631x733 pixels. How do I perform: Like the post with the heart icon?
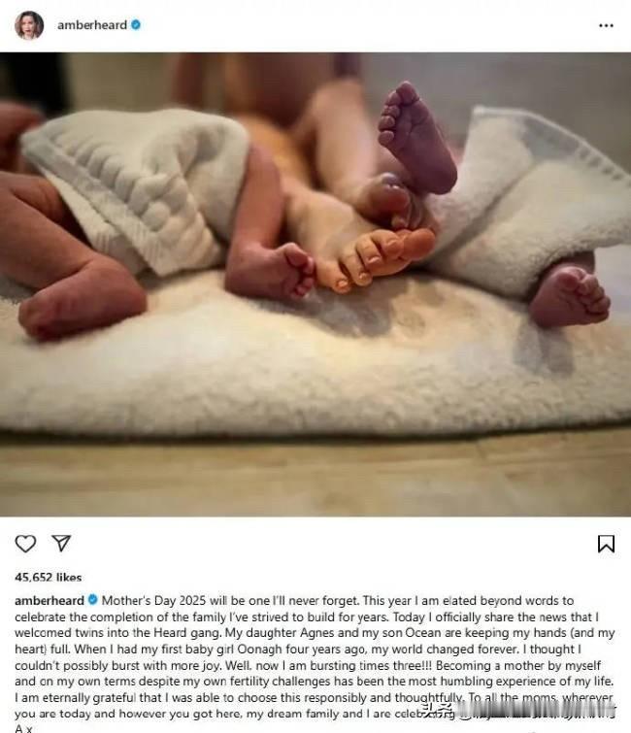(25, 544)
